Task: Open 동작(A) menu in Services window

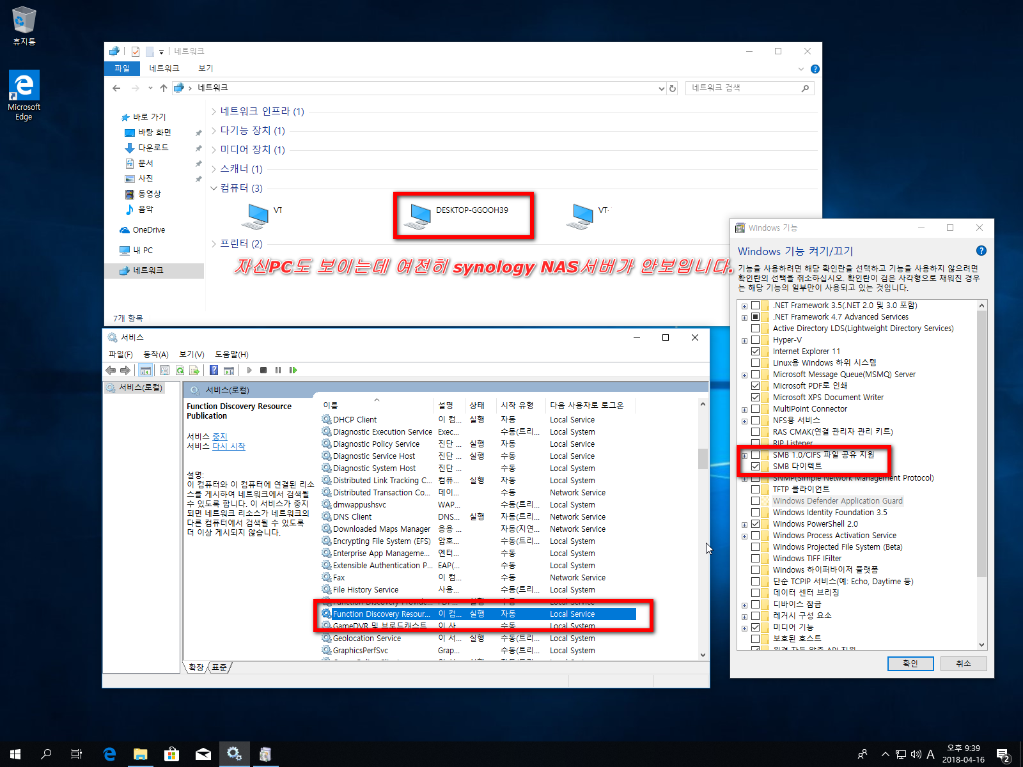Action: click(155, 354)
